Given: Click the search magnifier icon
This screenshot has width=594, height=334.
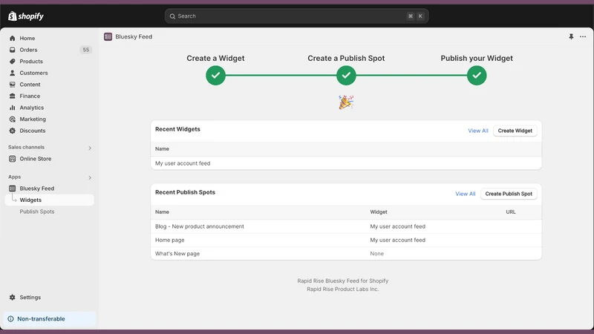Looking at the screenshot, I should click(x=172, y=16).
